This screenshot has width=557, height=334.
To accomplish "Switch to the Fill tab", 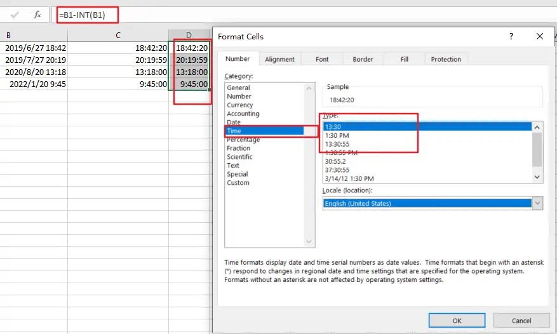I will coord(404,59).
